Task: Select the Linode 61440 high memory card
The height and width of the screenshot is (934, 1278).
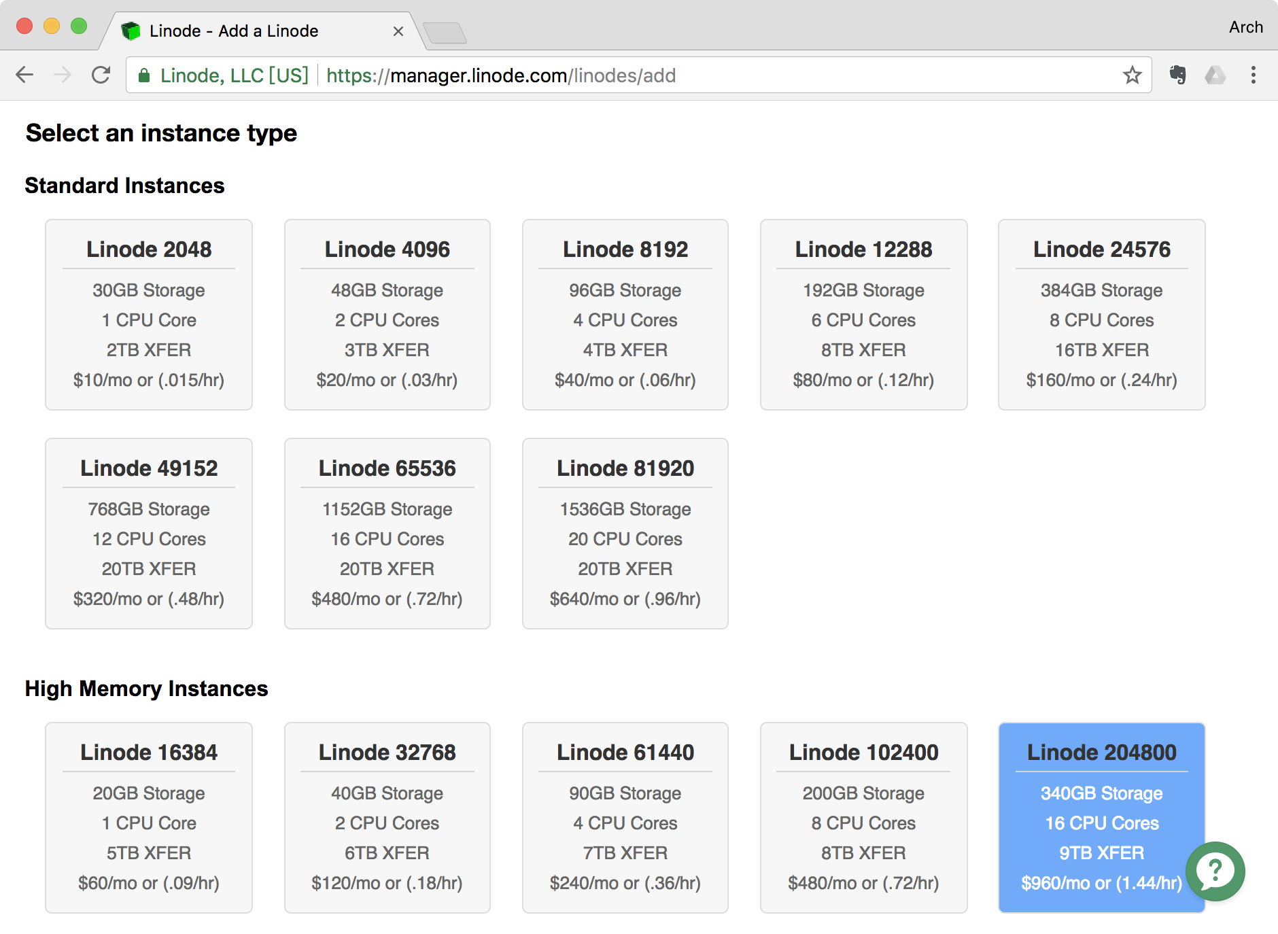Action: tap(625, 818)
